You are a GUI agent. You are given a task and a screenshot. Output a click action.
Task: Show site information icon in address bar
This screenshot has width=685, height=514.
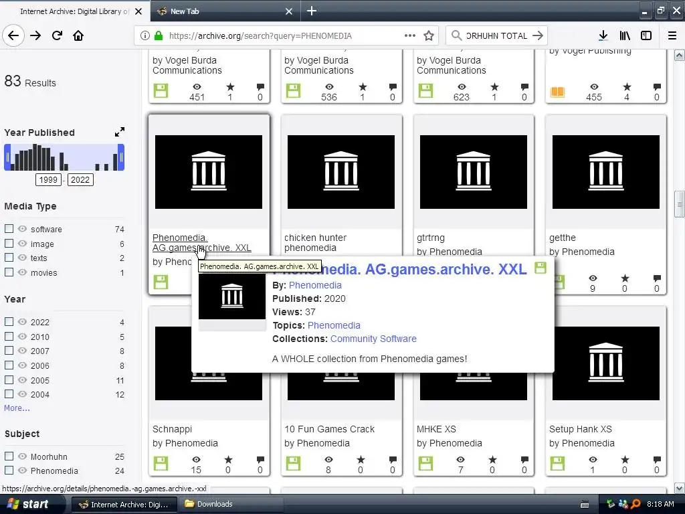(x=145, y=35)
